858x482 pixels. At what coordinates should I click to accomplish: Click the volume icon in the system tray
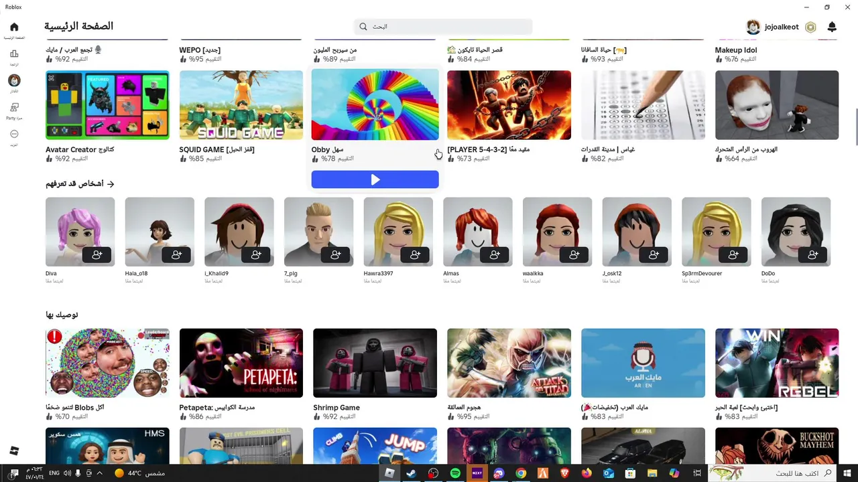pyautogui.click(x=67, y=473)
